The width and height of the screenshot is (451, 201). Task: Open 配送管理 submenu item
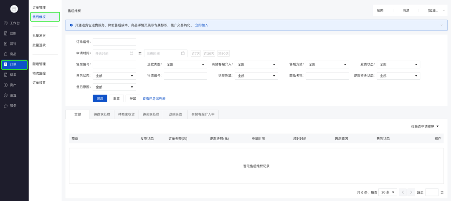pyautogui.click(x=39, y=64)
